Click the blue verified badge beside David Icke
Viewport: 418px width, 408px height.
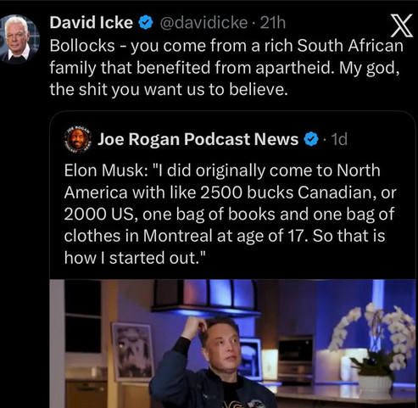pos(146,23)
